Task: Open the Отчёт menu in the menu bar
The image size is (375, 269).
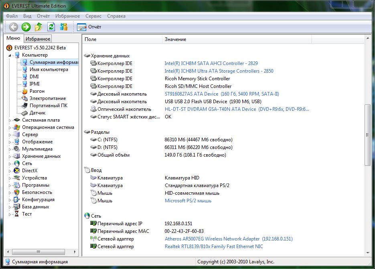Action: tap(43, 16)
